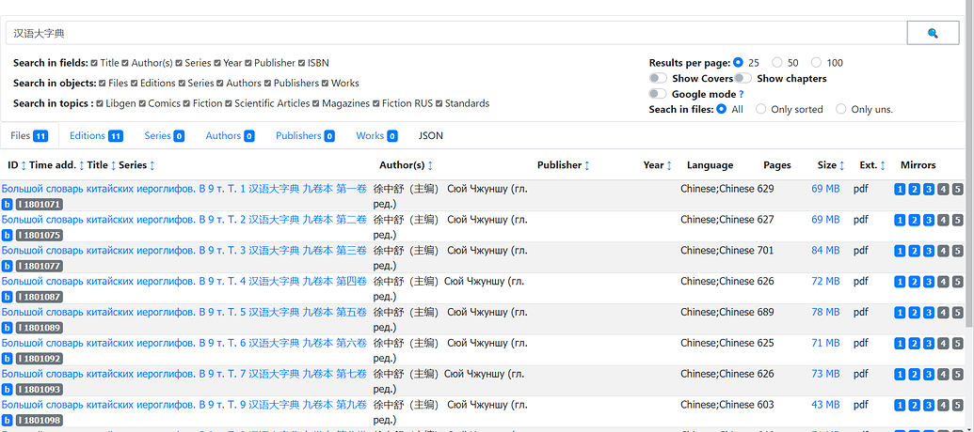The image size is (974, 432).
Task: Select 100 results per page
Action: 816,63
